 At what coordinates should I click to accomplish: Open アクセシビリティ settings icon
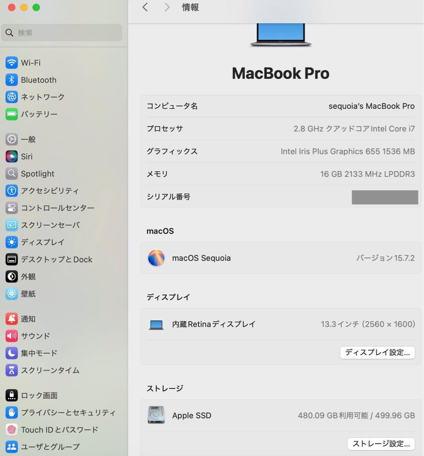(12, 191)
